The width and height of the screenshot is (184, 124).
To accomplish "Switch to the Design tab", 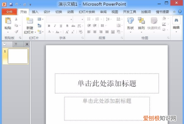I will [47, 12].
